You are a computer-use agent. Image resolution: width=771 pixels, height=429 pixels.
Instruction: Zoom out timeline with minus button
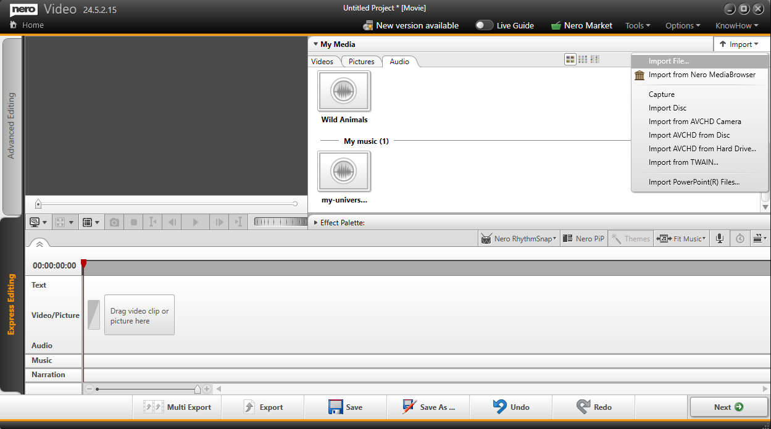90,389
